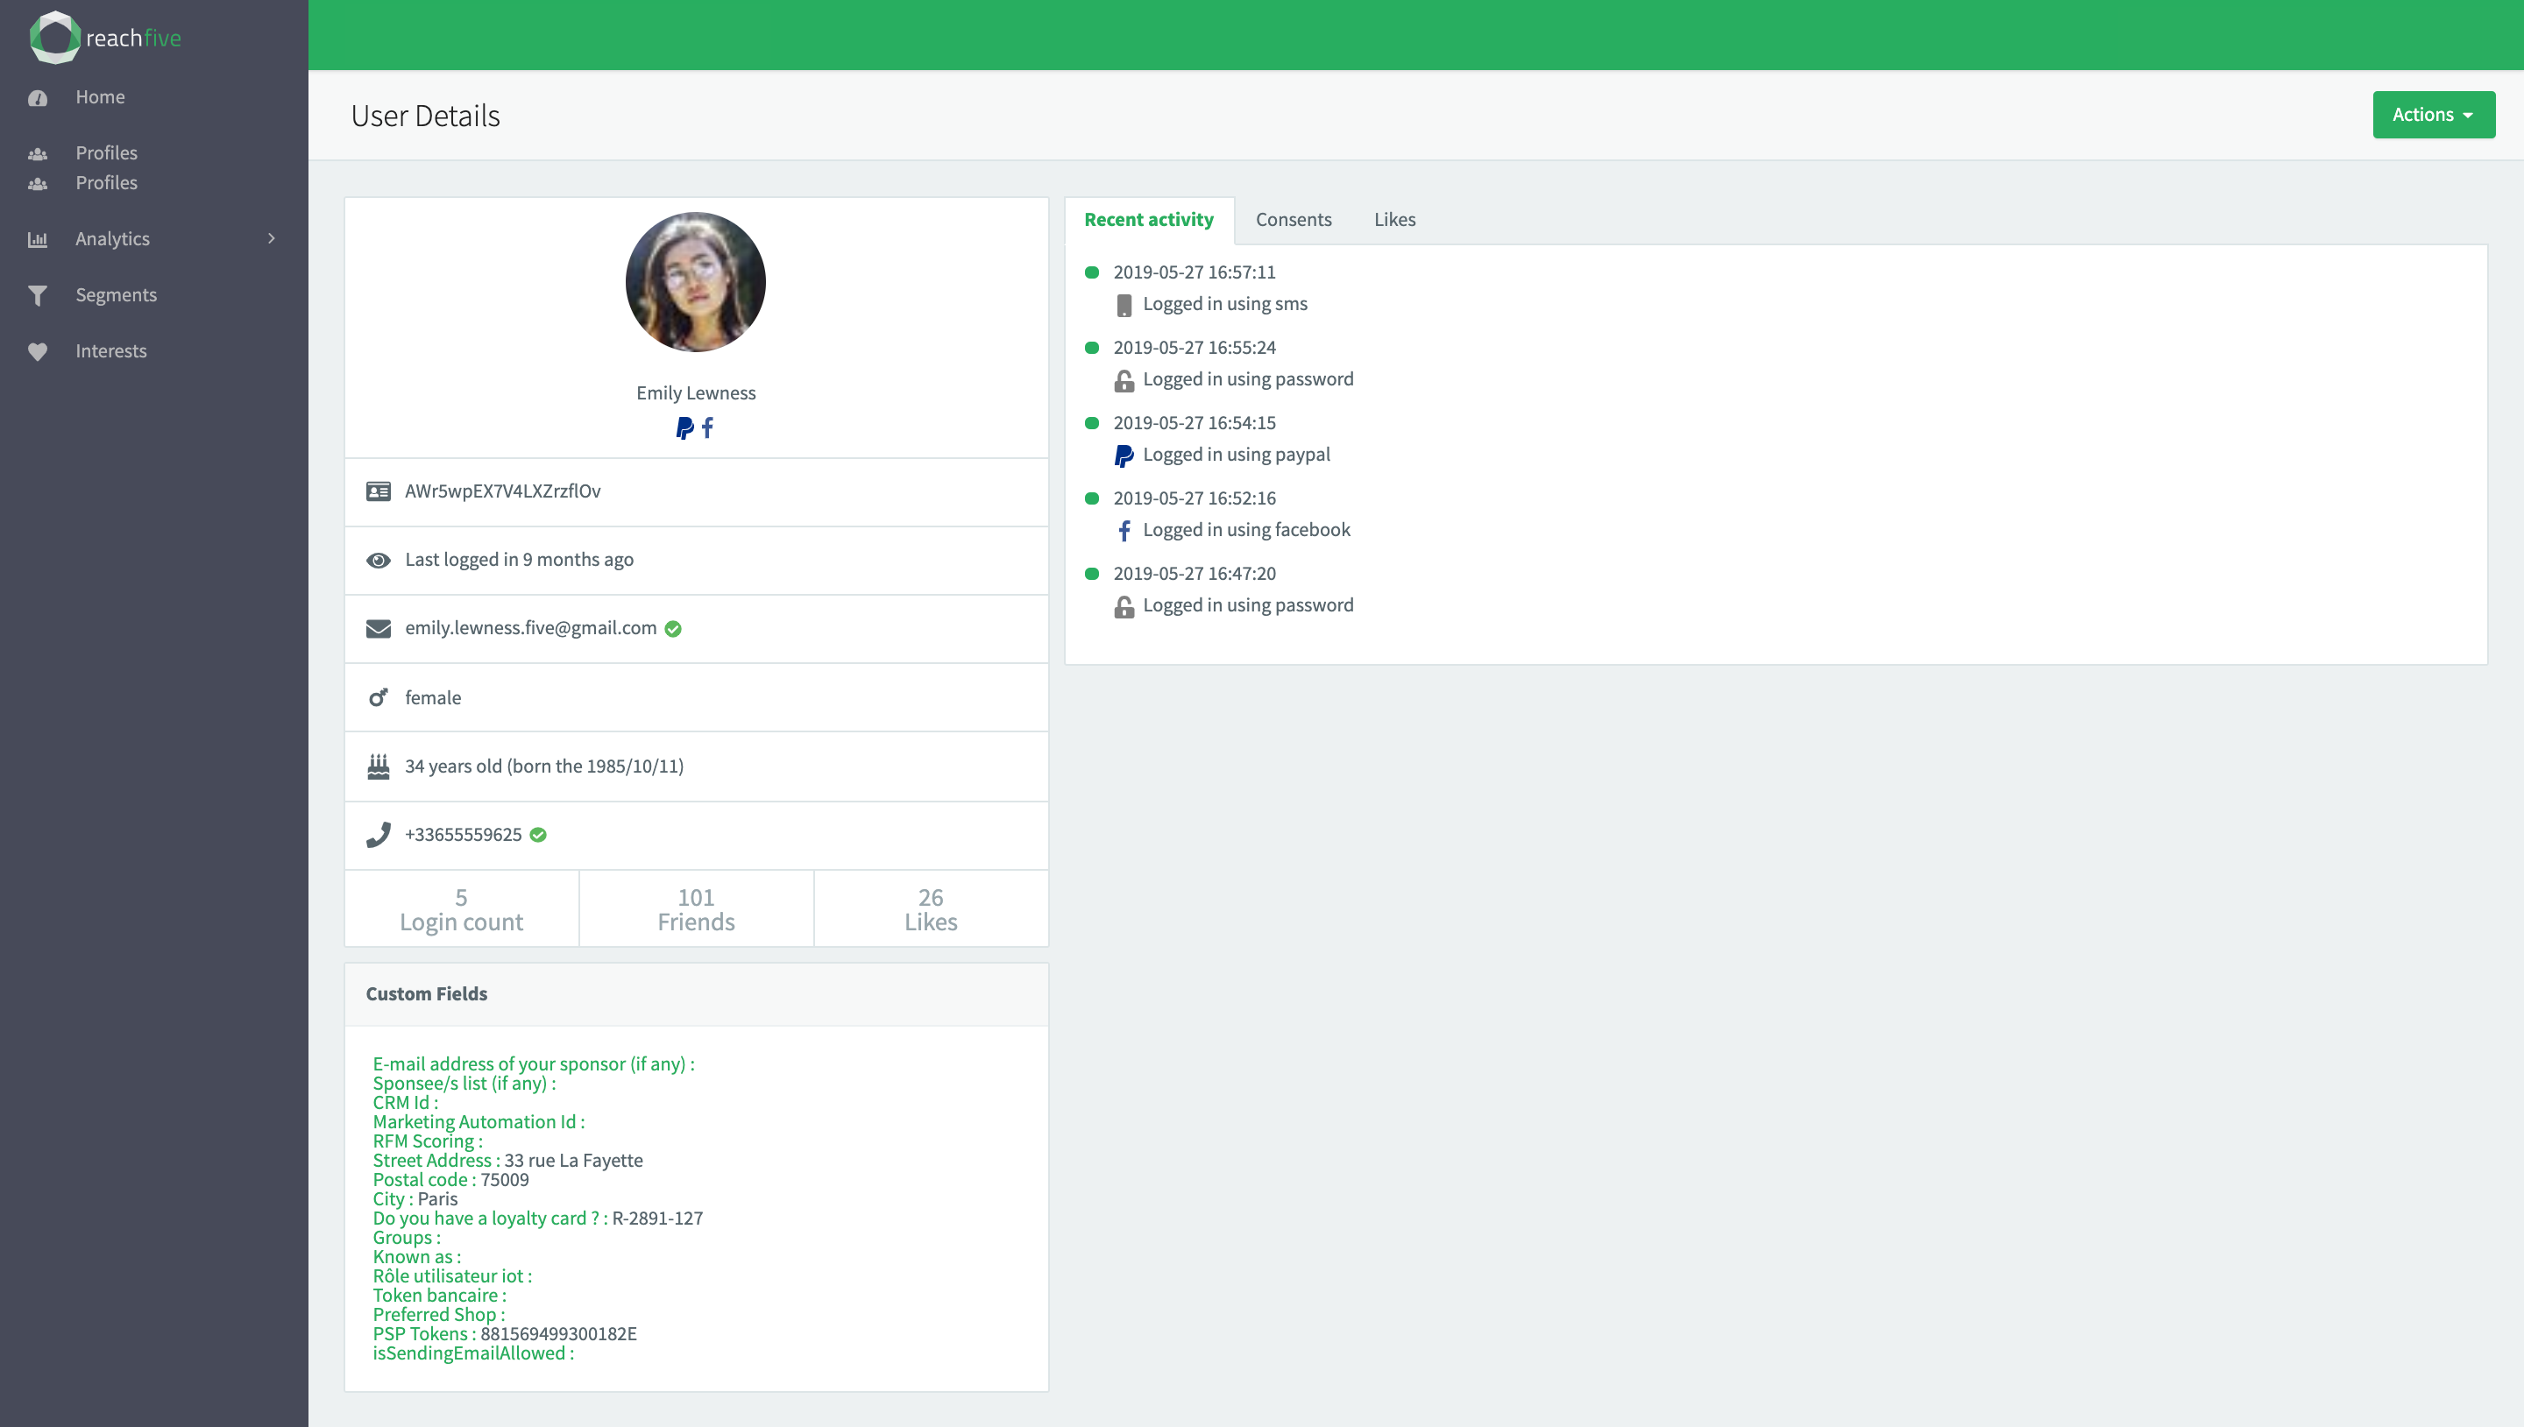Toggle email verification status checkmark

coord(672,629)
